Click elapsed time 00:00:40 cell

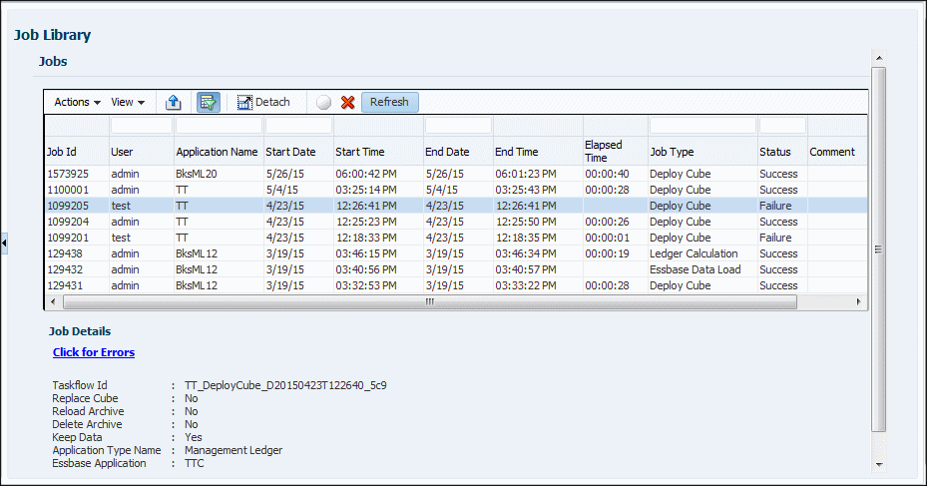tap(616, 174)
